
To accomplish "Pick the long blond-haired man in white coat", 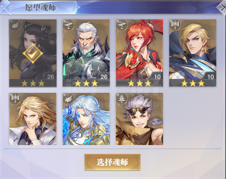I will [33, 119].
